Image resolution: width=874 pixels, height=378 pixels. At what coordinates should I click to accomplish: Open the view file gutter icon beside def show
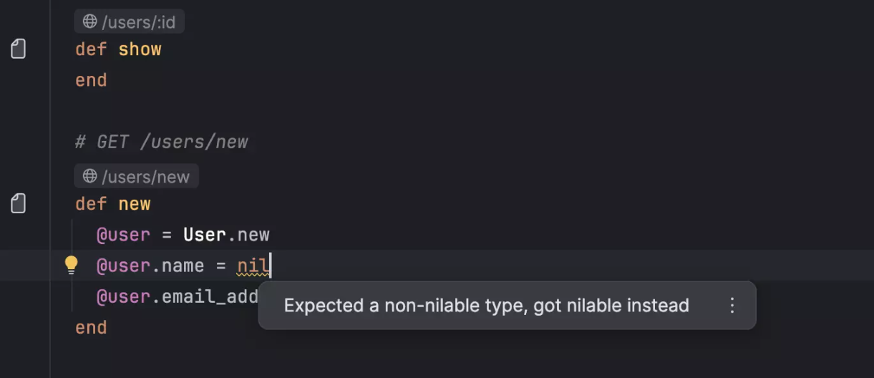19,49
